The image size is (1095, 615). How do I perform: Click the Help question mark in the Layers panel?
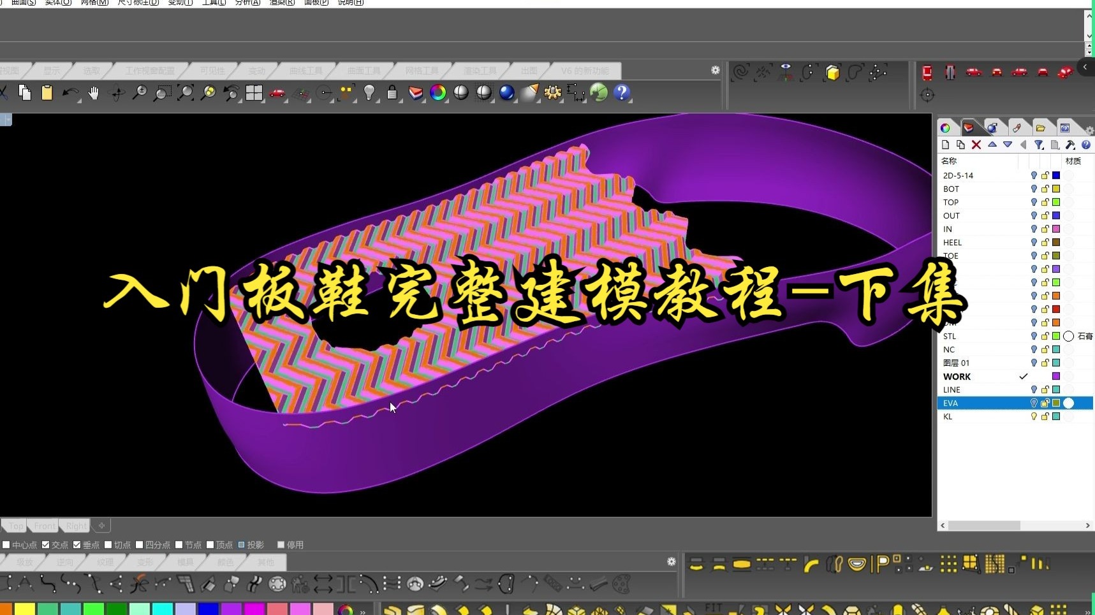tap(1086, 145)
